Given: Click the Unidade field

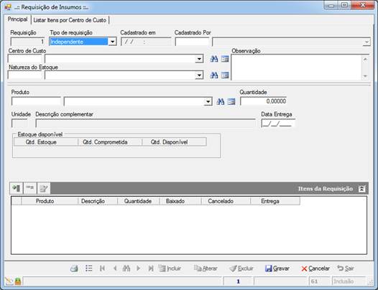Looking at the screenshot, I should (19, 123).
